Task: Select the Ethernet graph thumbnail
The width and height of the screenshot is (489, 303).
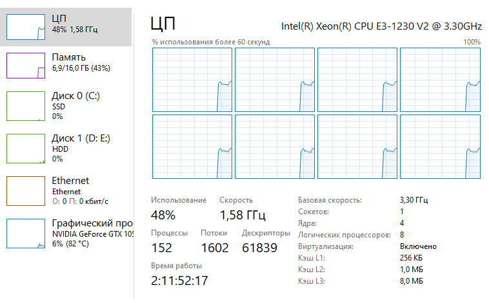Action: tap(26, 191)
